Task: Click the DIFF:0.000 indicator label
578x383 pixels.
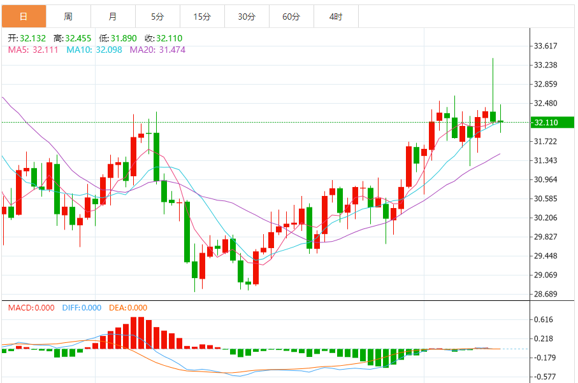Action: pyautogui.click(x=82, y=307)
